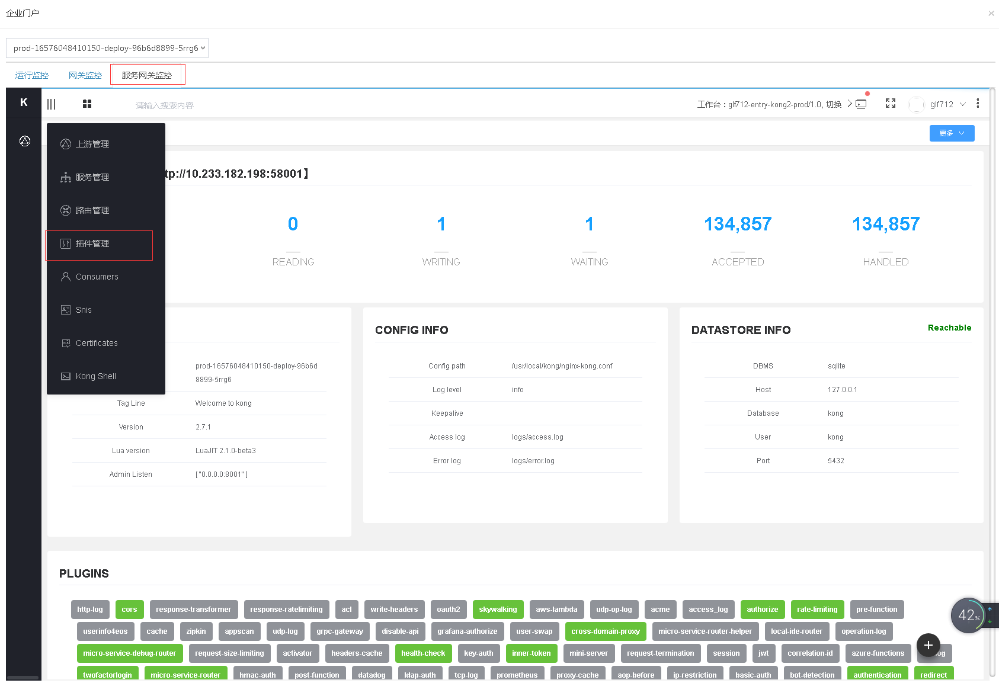The image size is (999, 683).
Task: Click the rate-limiting plugin tag
Action: click(x=817, y=610)
